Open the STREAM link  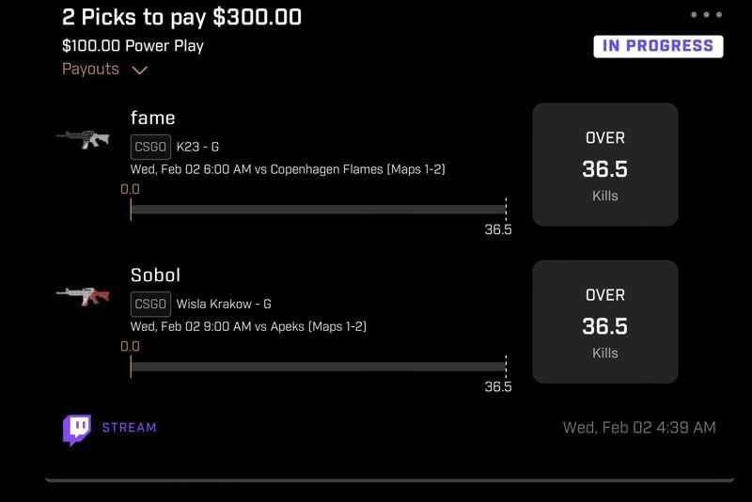[x=129, y=427]
